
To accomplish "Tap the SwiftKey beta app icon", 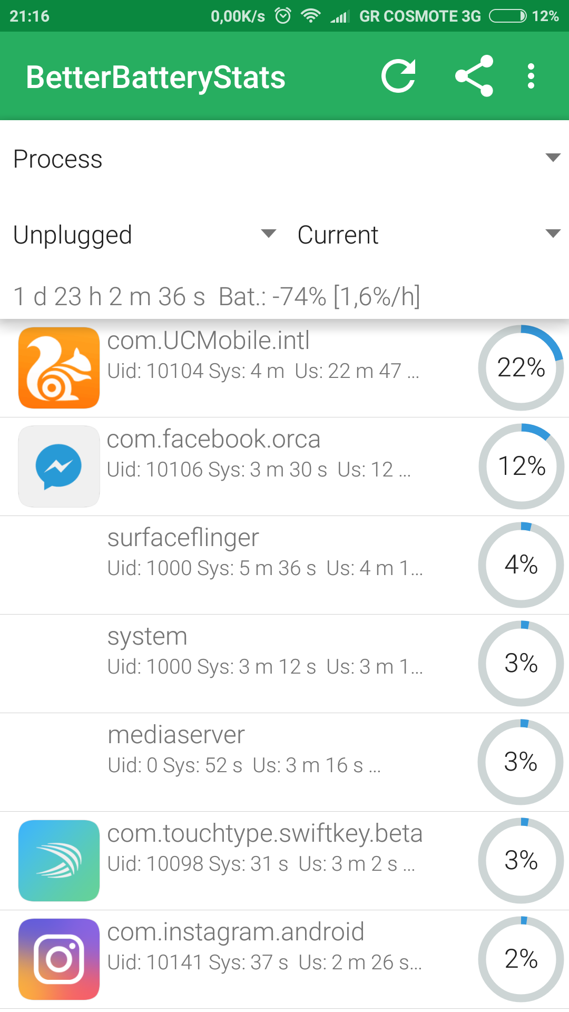I will [x=59, y=861].
